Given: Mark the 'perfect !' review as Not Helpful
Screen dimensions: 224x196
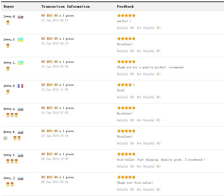Looking at the screenshot, I should tap(145, 28).
